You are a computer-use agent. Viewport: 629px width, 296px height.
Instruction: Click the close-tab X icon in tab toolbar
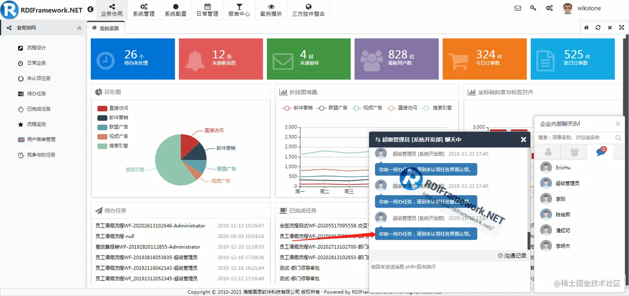(x=610, y=27)
